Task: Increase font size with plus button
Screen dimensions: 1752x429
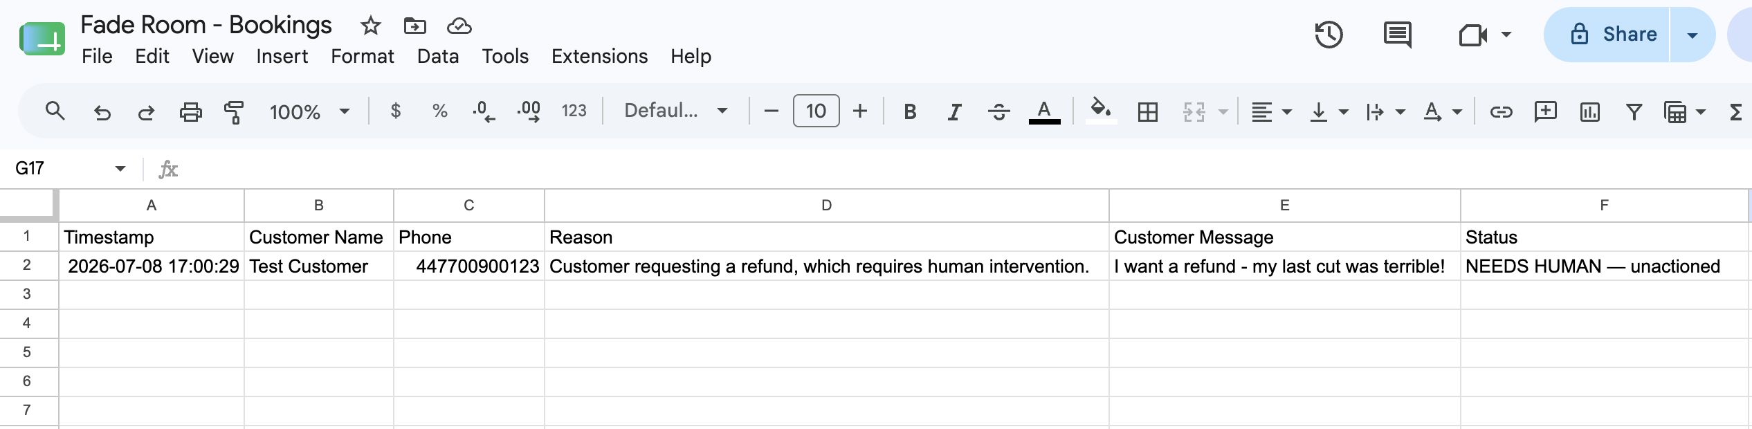Action: 859,111
